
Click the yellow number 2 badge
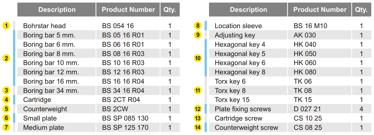6,58
